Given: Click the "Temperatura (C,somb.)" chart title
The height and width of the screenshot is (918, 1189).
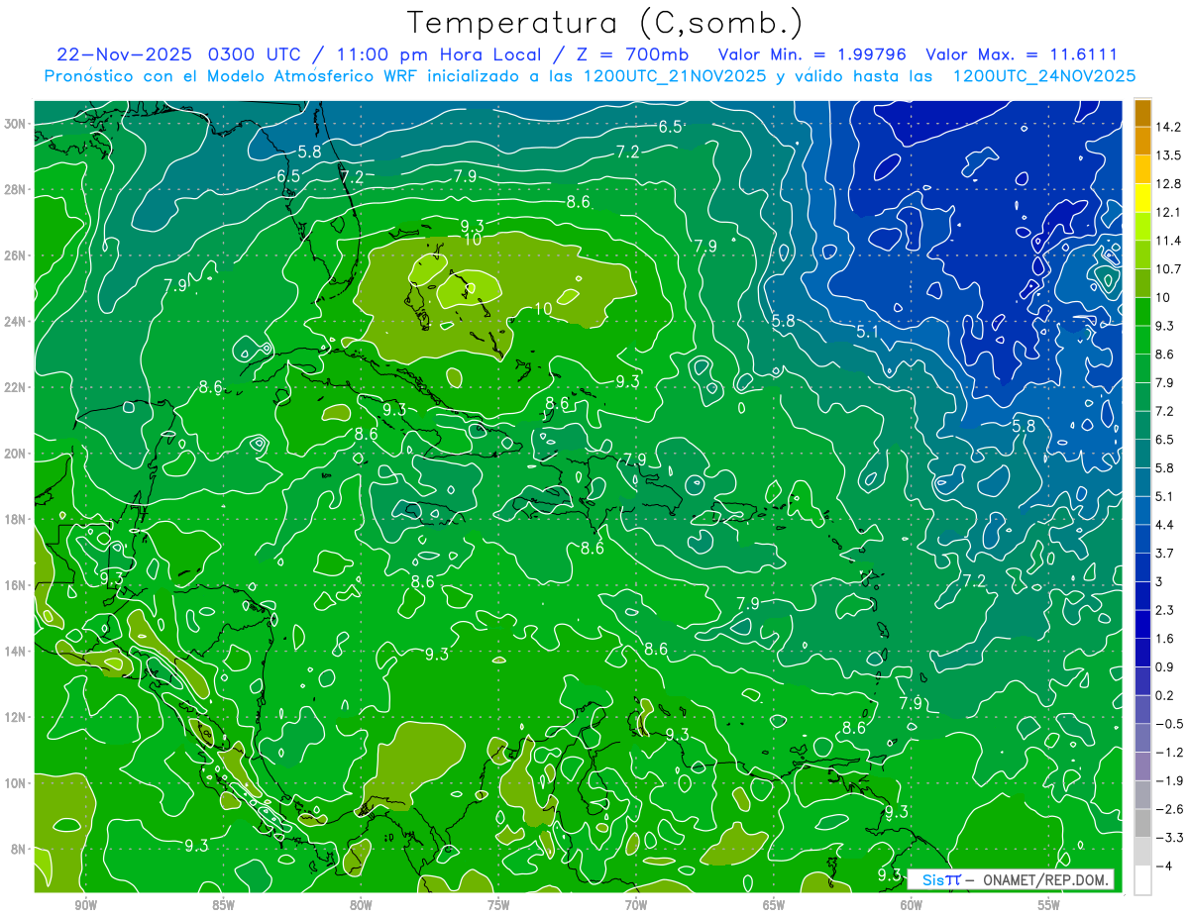Looking at the screenshot, I should (x=604, y=23).
